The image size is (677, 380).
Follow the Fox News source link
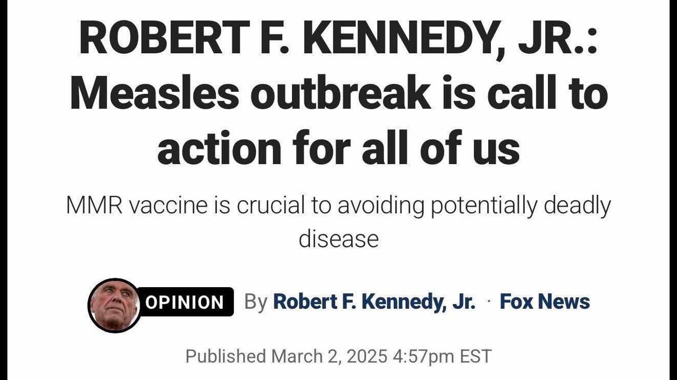tap(544, 302)
